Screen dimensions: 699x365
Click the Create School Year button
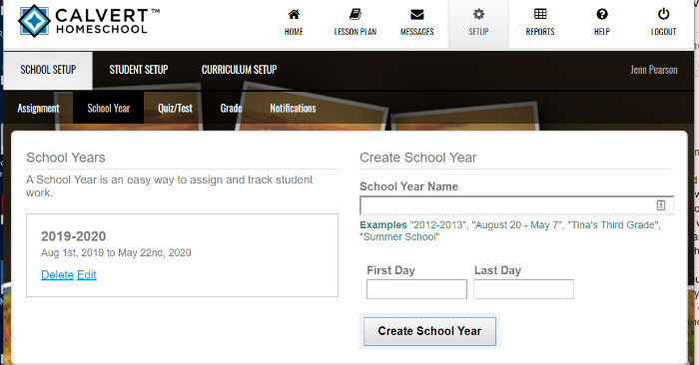429,331
